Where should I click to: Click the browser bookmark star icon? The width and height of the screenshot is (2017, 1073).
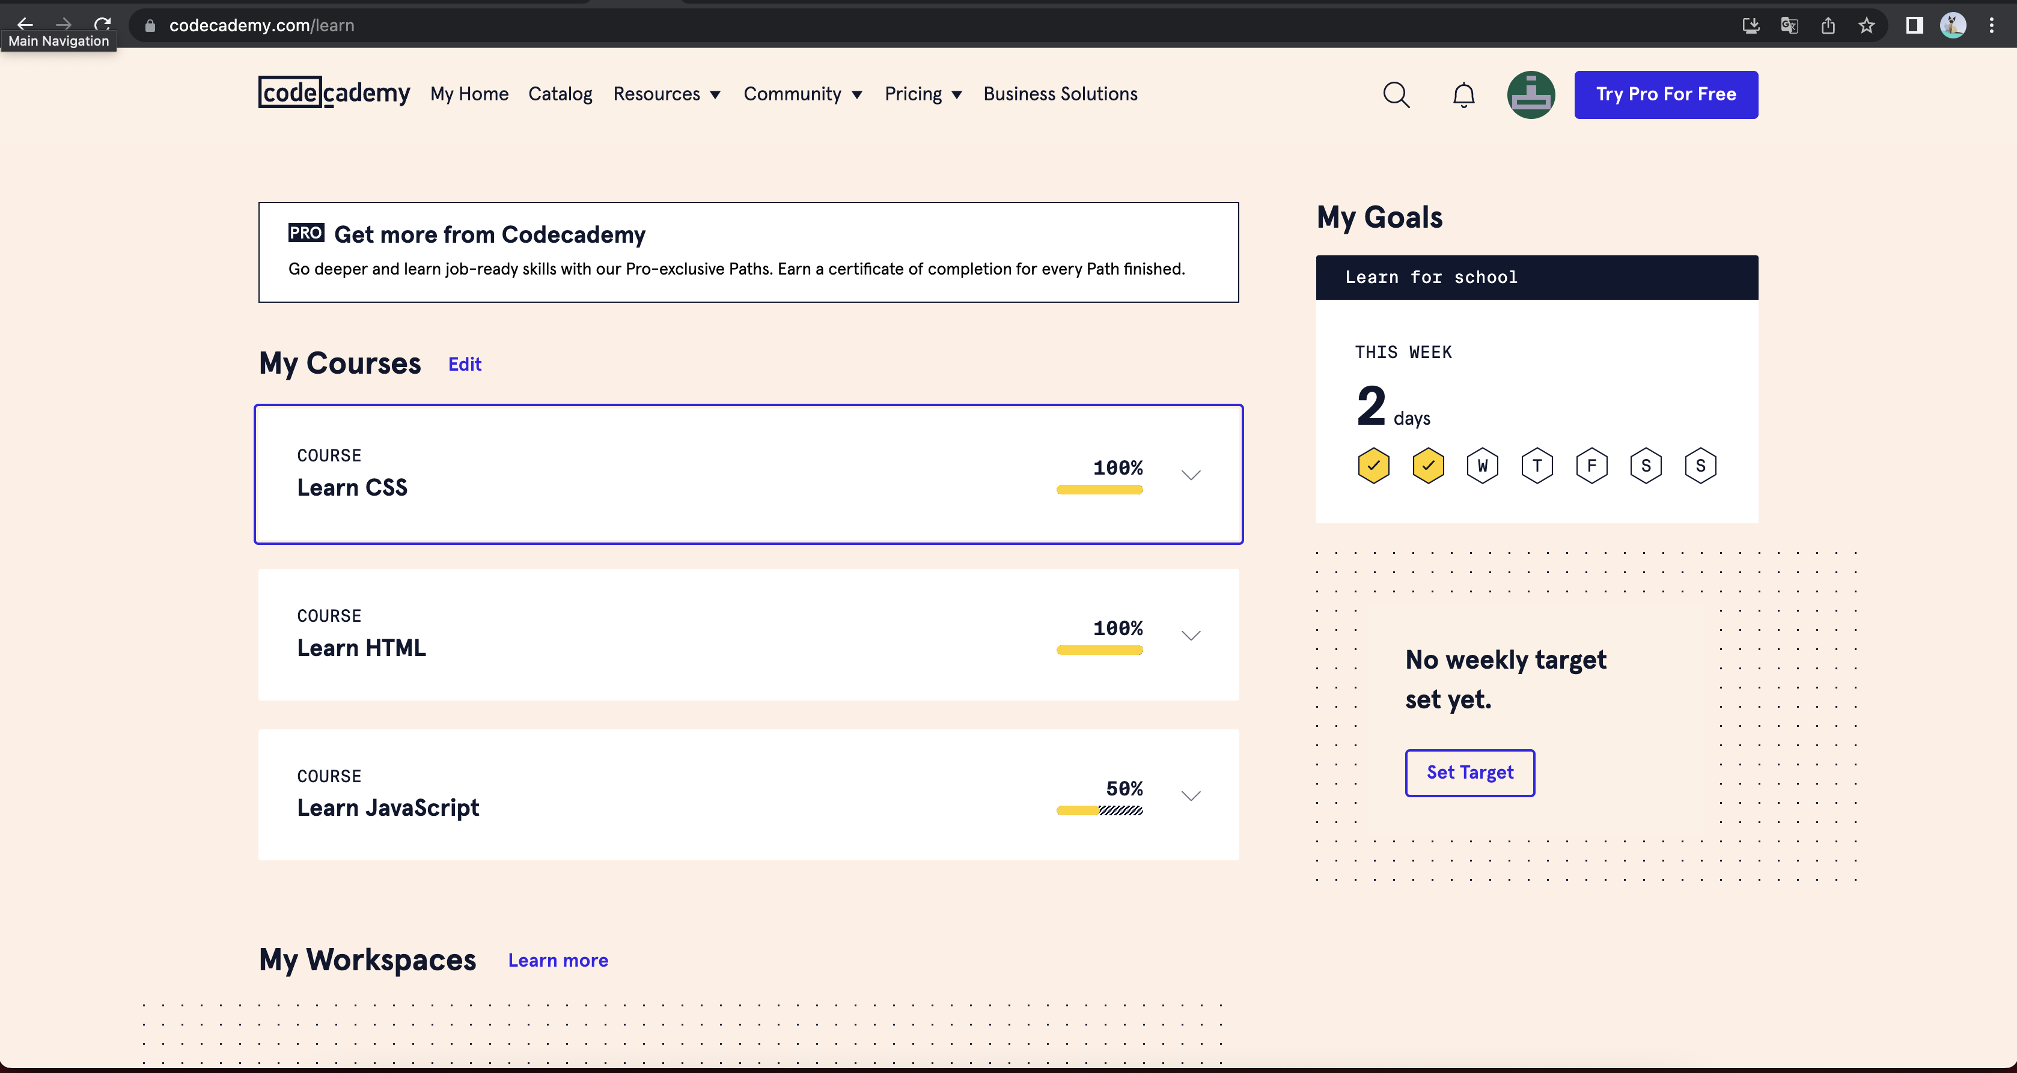tap(1866, 25)
